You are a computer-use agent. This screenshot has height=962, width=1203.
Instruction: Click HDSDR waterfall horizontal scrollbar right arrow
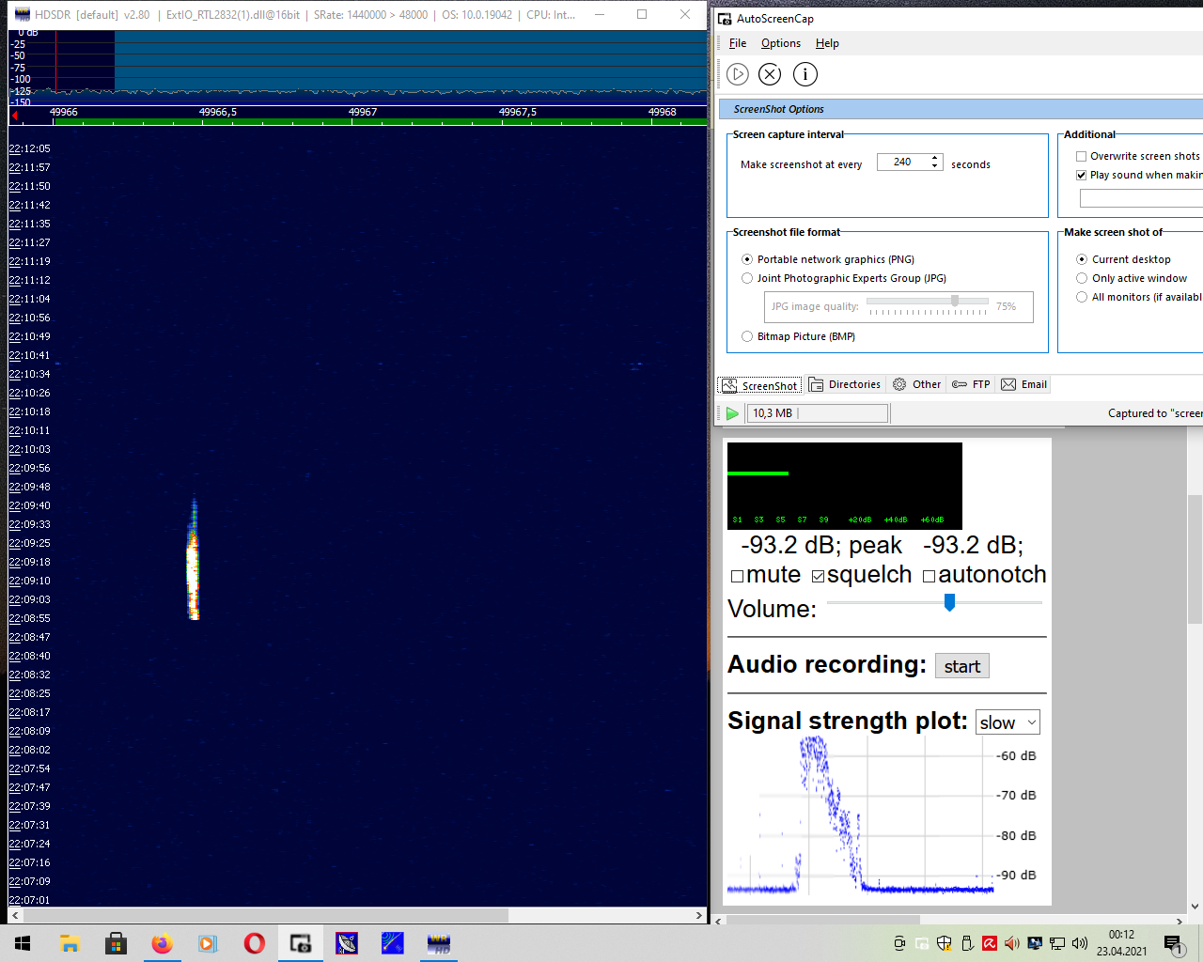(x=698, y=915)
